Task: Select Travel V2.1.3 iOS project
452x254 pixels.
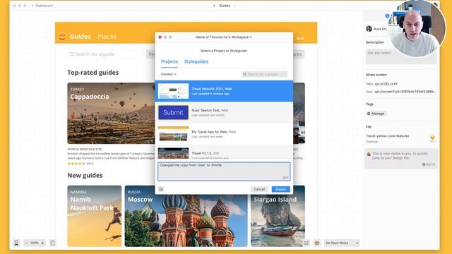Action: tap(224, 152)
